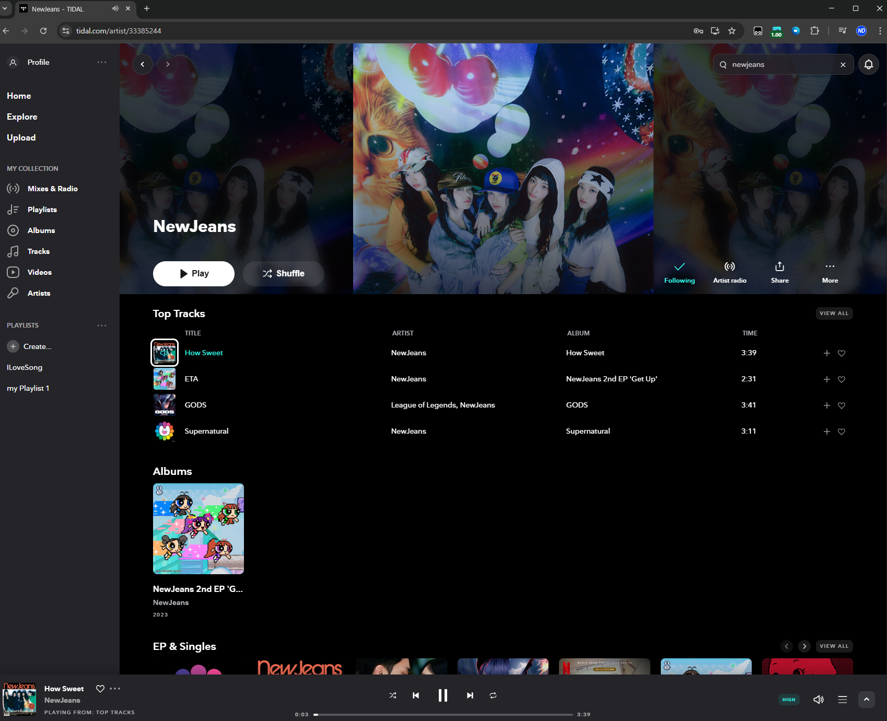Open the Playlists section options menu
Screen dimensions: 887x721
(102, 325)
